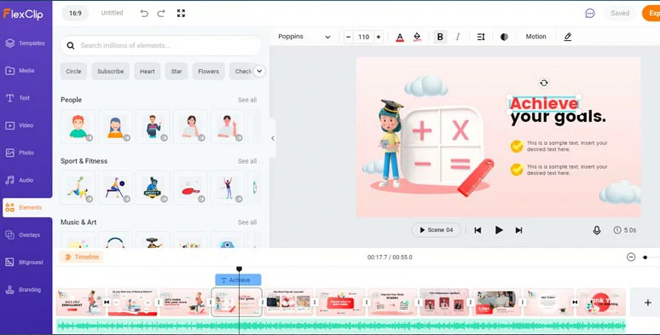This screenshot has height=335, width=660.
Task: Open the line spacing icon
Action: 481,37
